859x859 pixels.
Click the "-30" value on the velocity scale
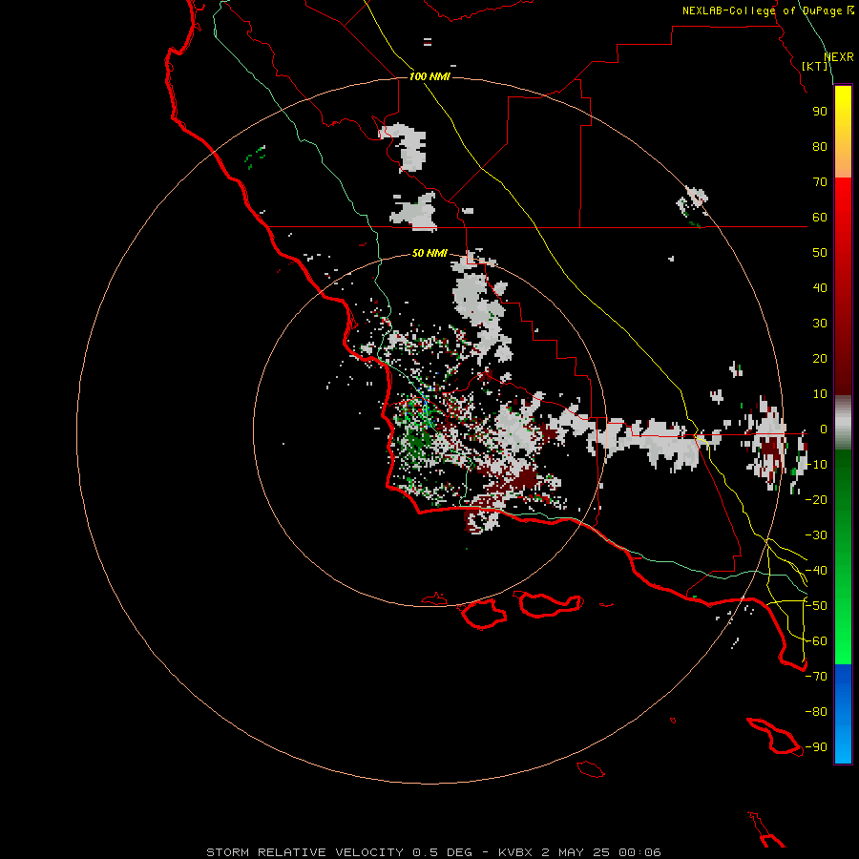816,535
